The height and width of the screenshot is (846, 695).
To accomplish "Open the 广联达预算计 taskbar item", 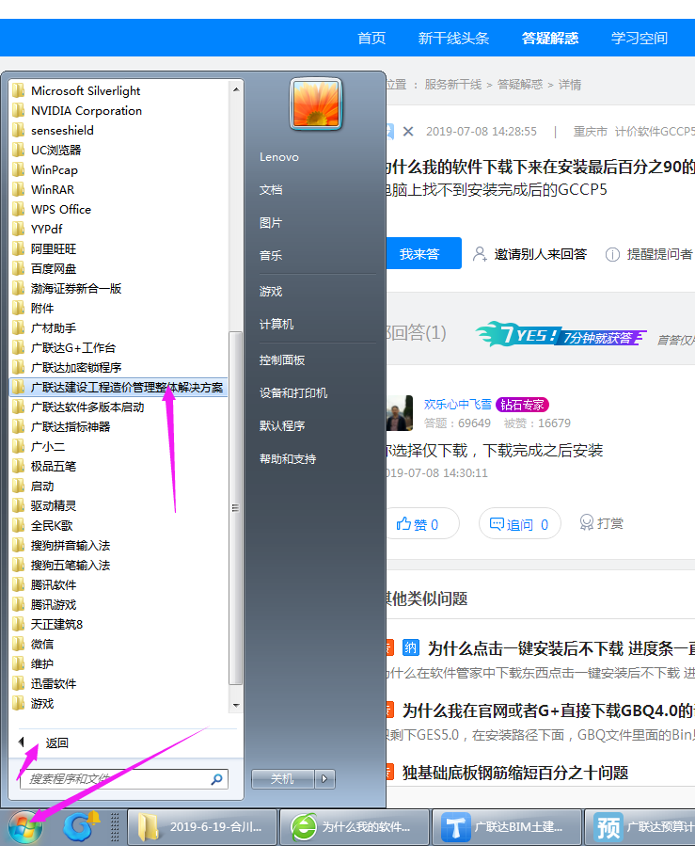I will click(640, 827).
